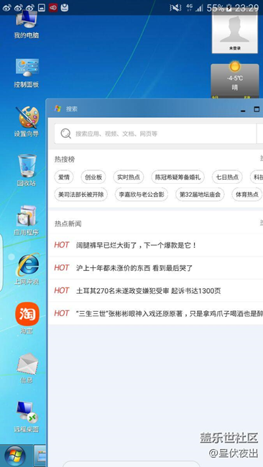This screenshot has height=467, width=263.
Task: Click the magnifier icon in search box
Action: (x=66, y=134)
